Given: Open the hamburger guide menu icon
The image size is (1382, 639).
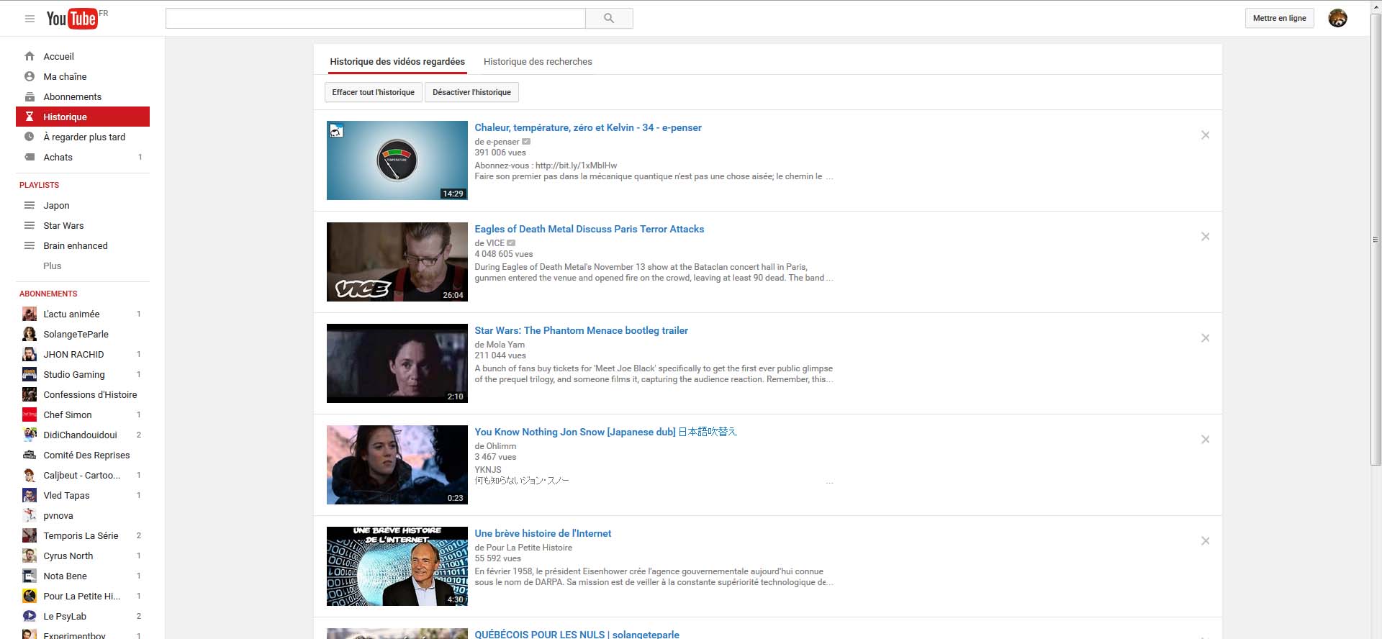Looking at the screenshot, I should [x=30, y=19].
